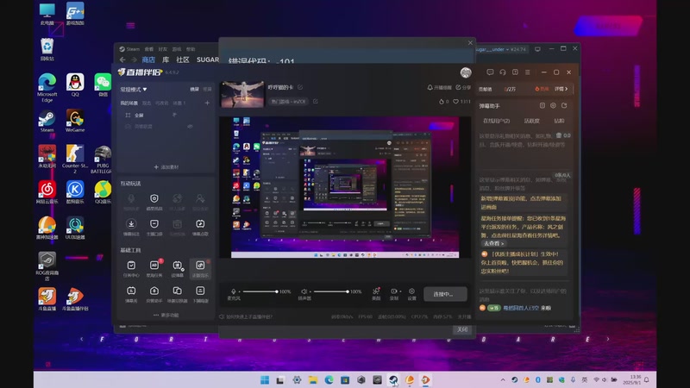
Task: Open 社区 tab in Steam window
Action: coord(183,59)
